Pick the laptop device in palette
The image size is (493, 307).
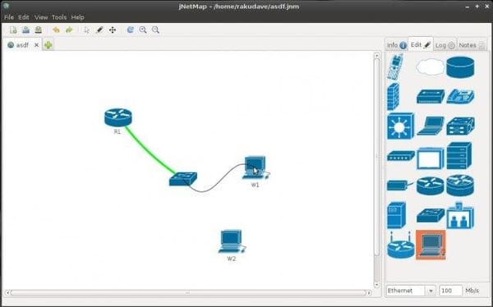pos(431,126)
